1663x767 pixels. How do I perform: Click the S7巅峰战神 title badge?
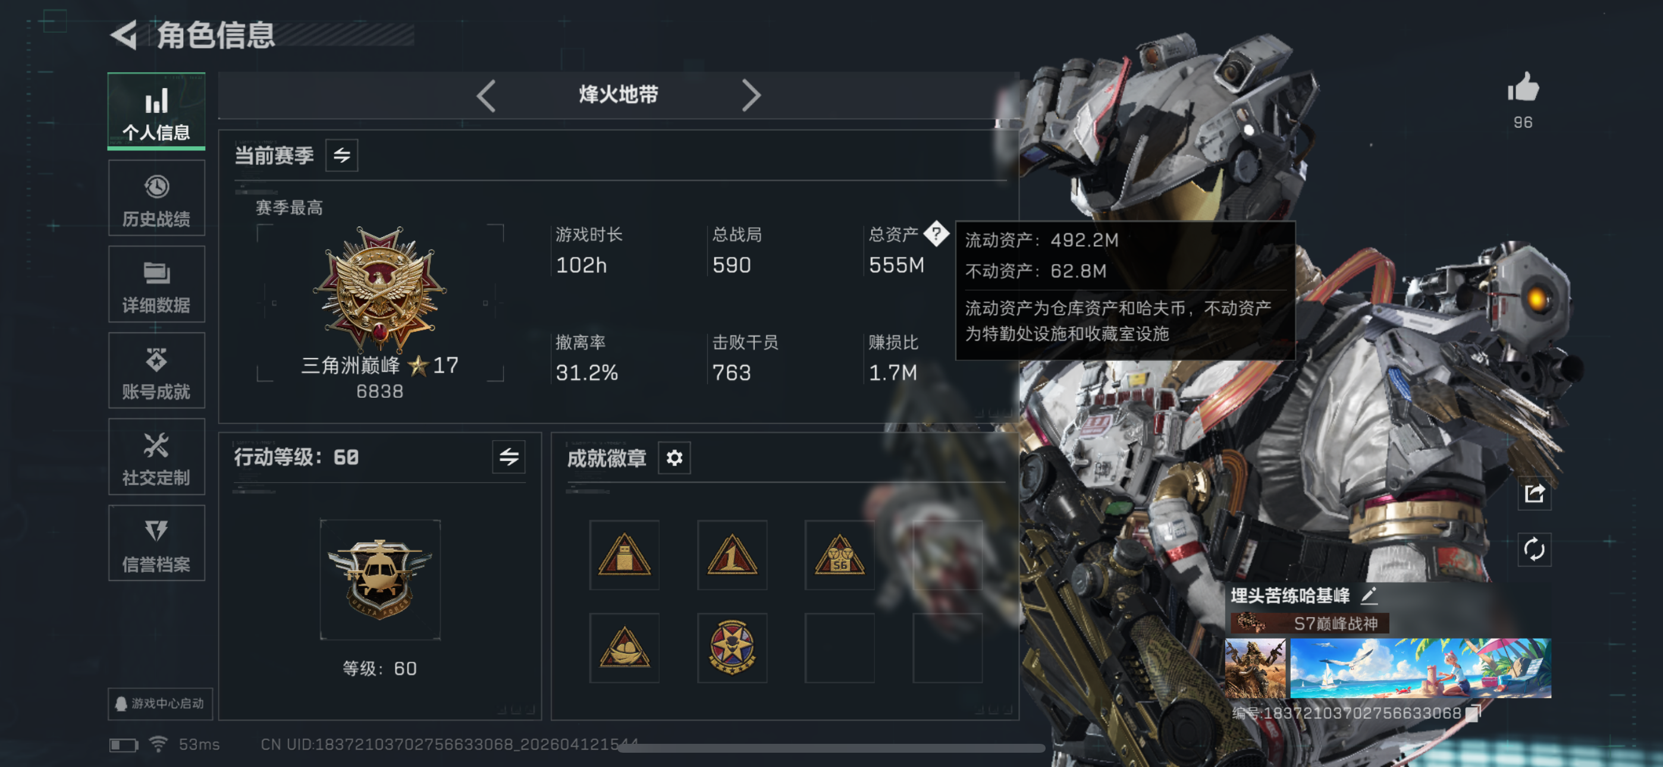1310,623
